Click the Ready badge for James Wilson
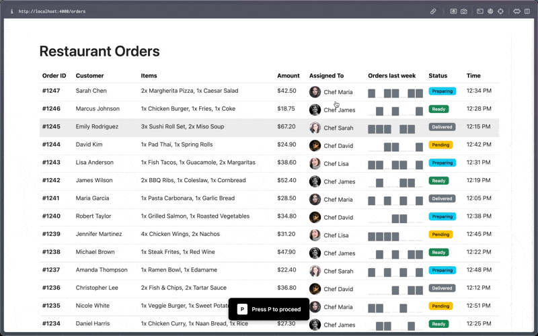The height and width of the screenshot is (336, 538). 438,181
